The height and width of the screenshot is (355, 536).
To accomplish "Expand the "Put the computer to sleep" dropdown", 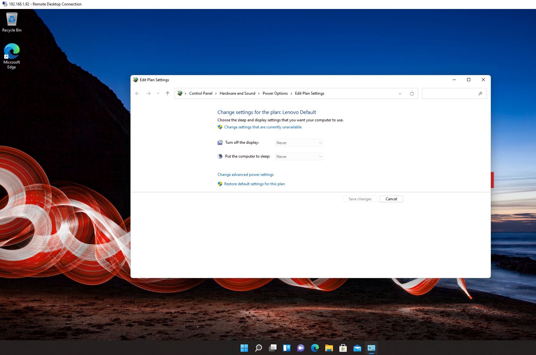I will click(x=299, y=157).
